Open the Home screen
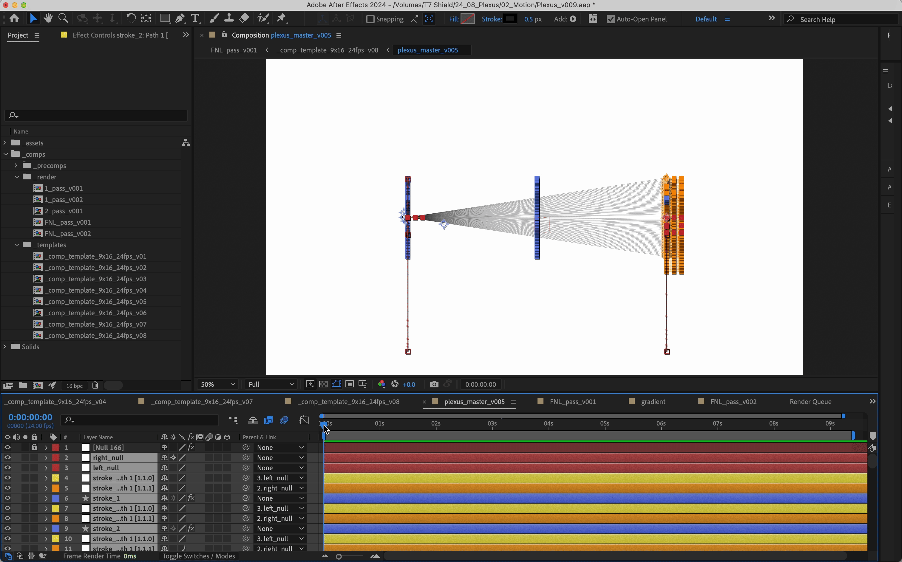Image resolution: width=902 pixels, height=562 pixels. [14, 18]
